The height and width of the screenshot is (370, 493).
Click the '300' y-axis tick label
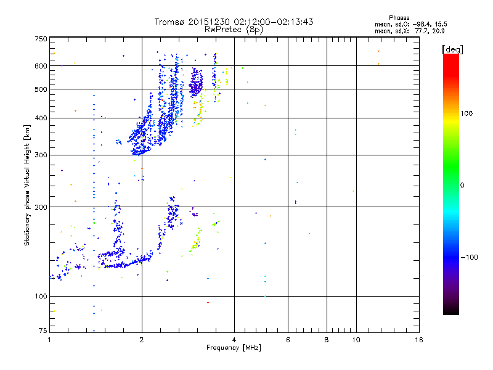[41, 155]
